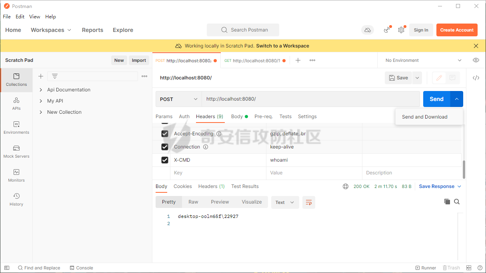Click the Save button
486x273 pixels.
(x=398, y=78)
